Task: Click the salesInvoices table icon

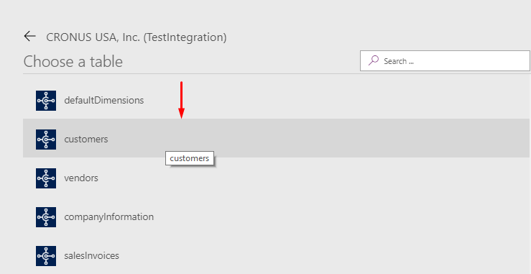Action: [x=46, y=256]
